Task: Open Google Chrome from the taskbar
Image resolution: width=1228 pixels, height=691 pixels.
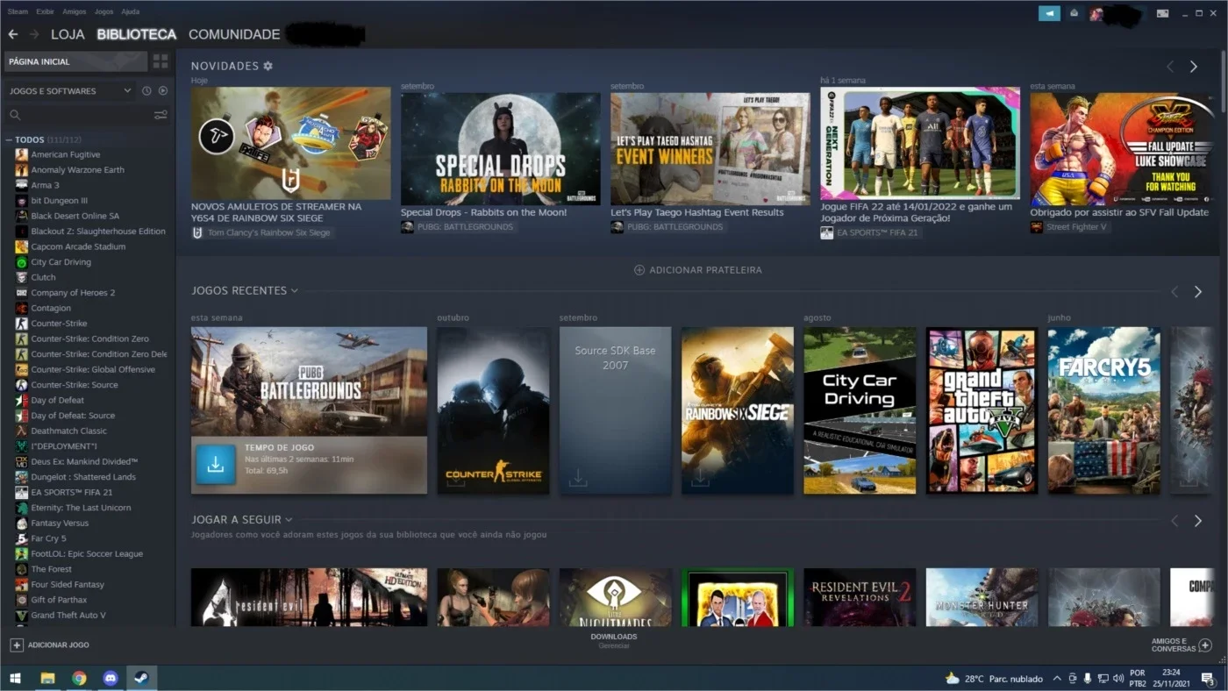Action: (x=79, y=678)
